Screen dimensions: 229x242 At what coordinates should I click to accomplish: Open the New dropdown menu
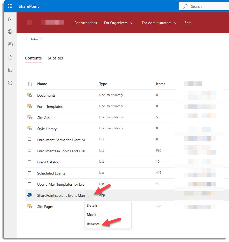coord(34,39)
